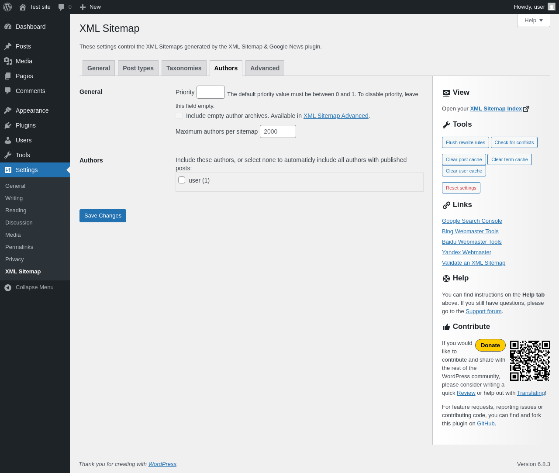Click the Priority input field
The image size is (559, 473).
click(210, 92)
